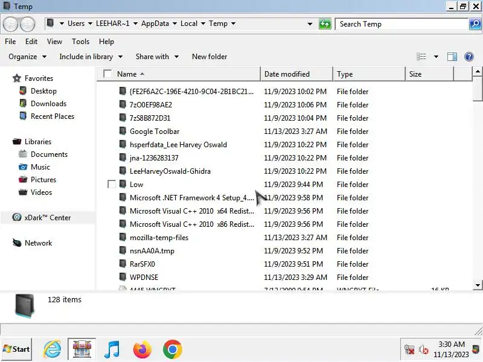483x362 pixels.
Task: Launch the music note app in taskbar
Action: [x=112, y=349]
